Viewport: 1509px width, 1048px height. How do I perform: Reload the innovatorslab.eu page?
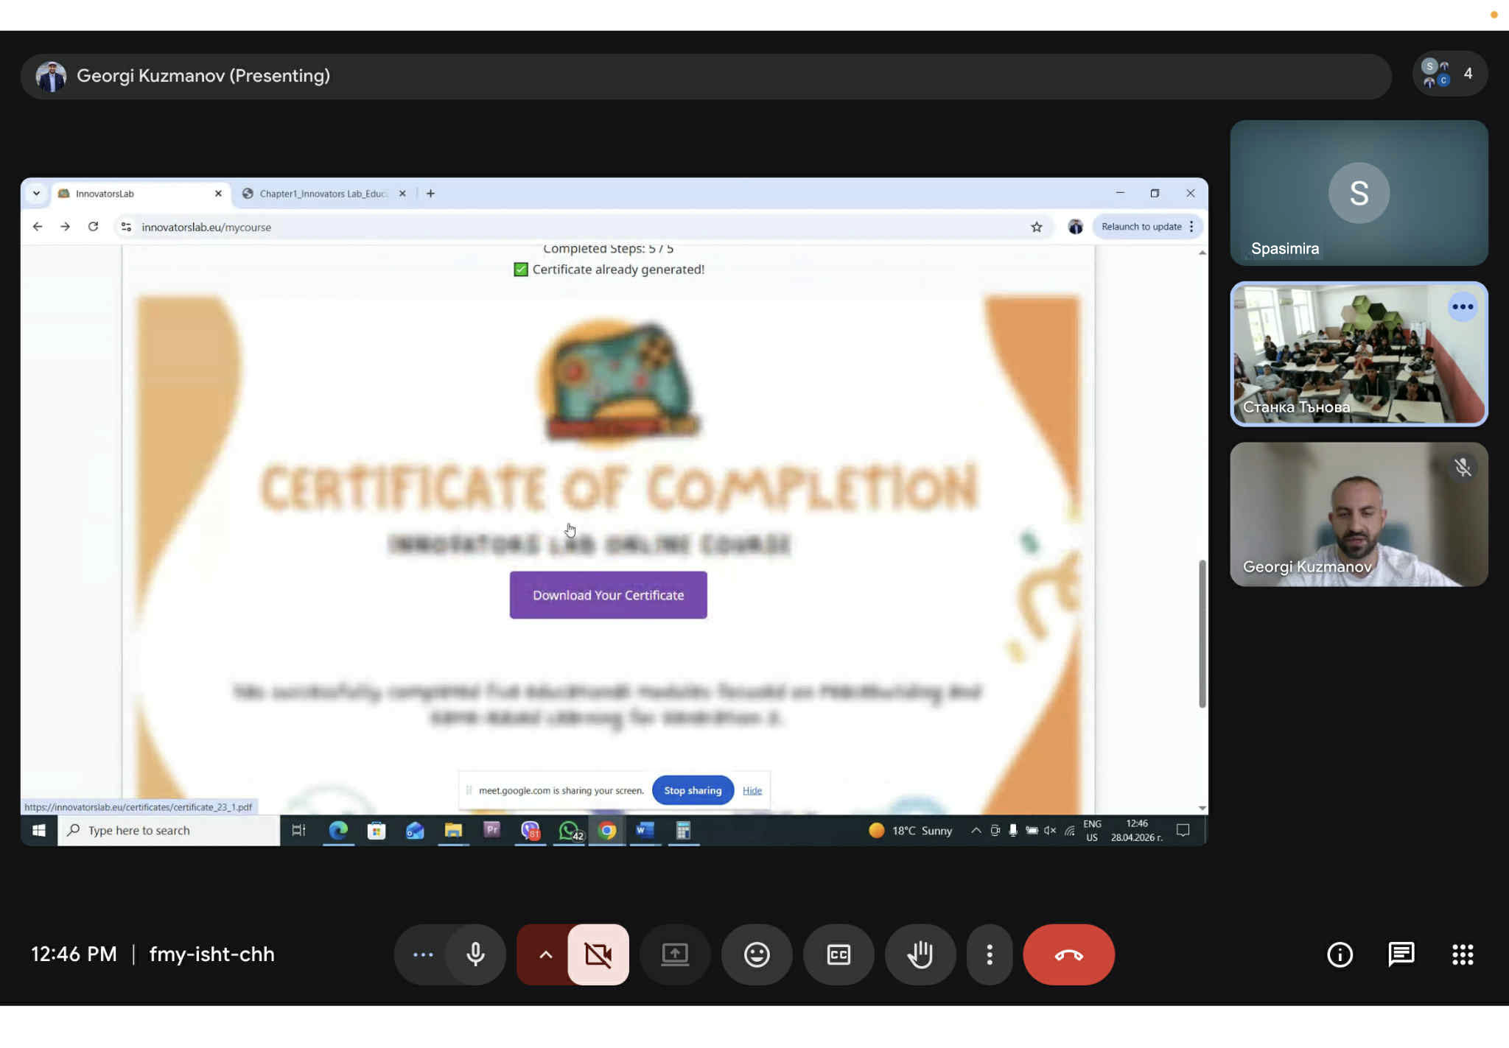[93, 227]
